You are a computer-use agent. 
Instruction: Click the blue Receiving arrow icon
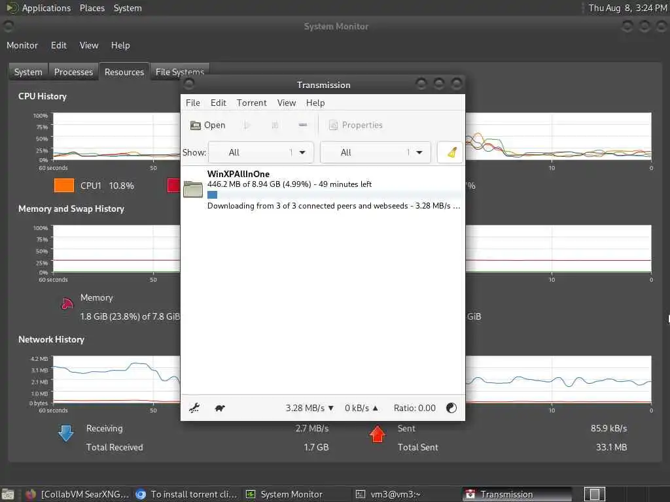tap(66, 433)
